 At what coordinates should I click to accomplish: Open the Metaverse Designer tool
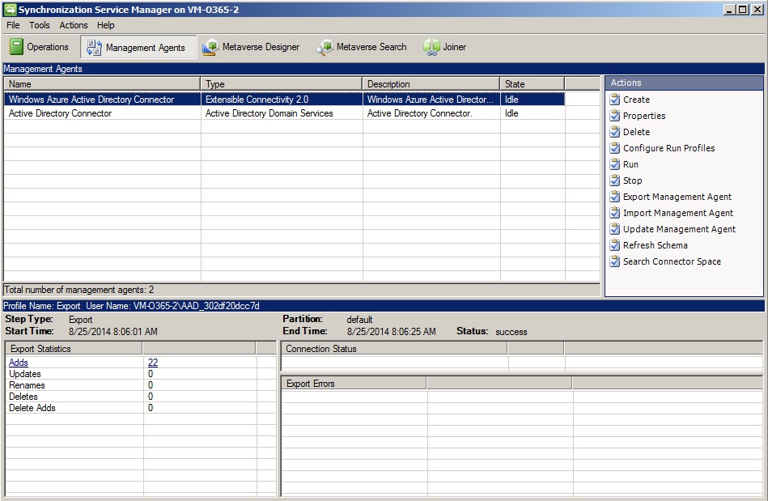pos(251,47)
